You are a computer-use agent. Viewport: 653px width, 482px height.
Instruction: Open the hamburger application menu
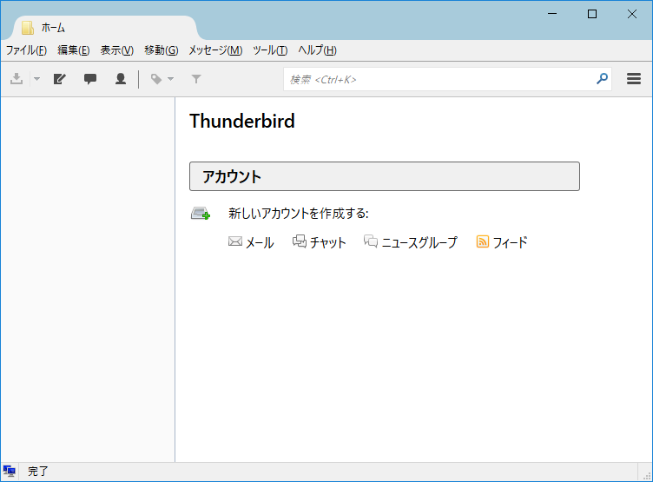(x=634, y=79)
